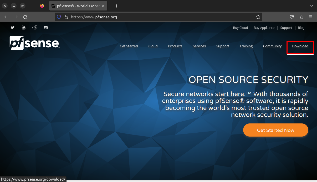Open the Blog top link
317x182 pixels.
point(301,28)
